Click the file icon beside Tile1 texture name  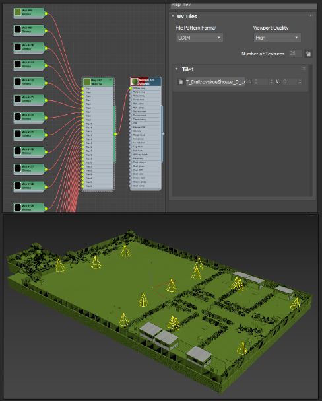pos(181,81)
